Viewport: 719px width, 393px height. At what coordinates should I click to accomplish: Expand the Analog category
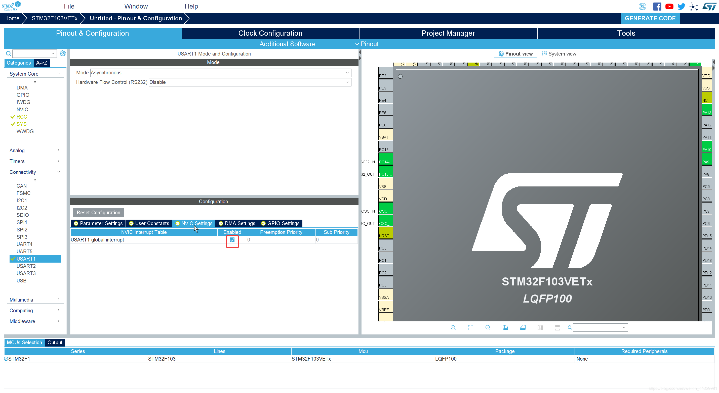[35, 150]
